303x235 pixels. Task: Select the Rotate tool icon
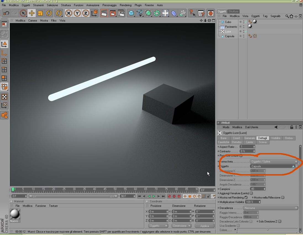(49, 13)
